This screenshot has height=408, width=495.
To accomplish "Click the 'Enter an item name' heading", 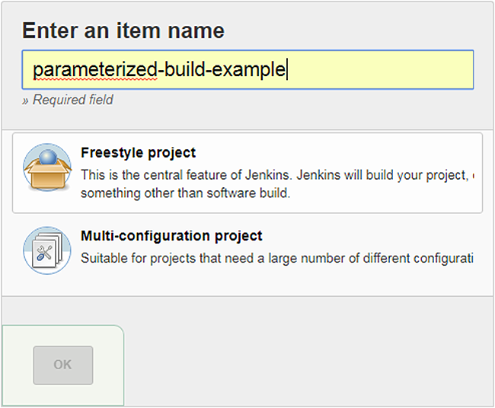I will click(123, 31).
